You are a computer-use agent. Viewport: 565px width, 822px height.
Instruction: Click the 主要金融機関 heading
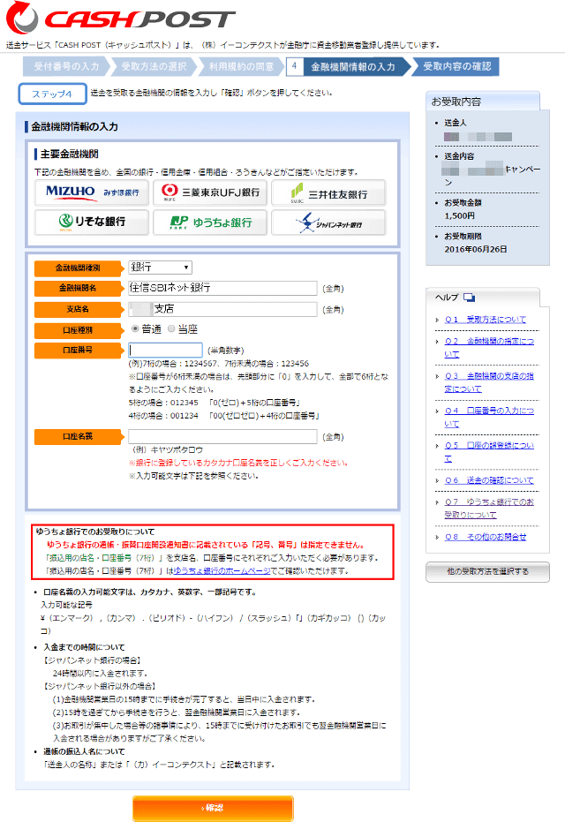(69, 155)
